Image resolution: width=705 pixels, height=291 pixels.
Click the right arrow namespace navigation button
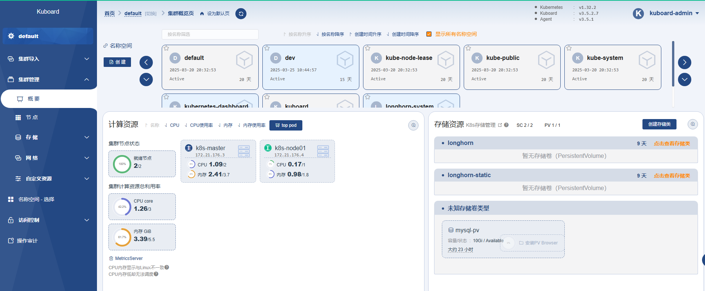coord(685,62)
